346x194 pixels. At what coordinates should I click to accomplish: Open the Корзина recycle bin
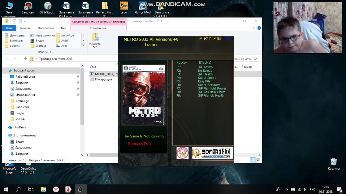click(334, 164)
